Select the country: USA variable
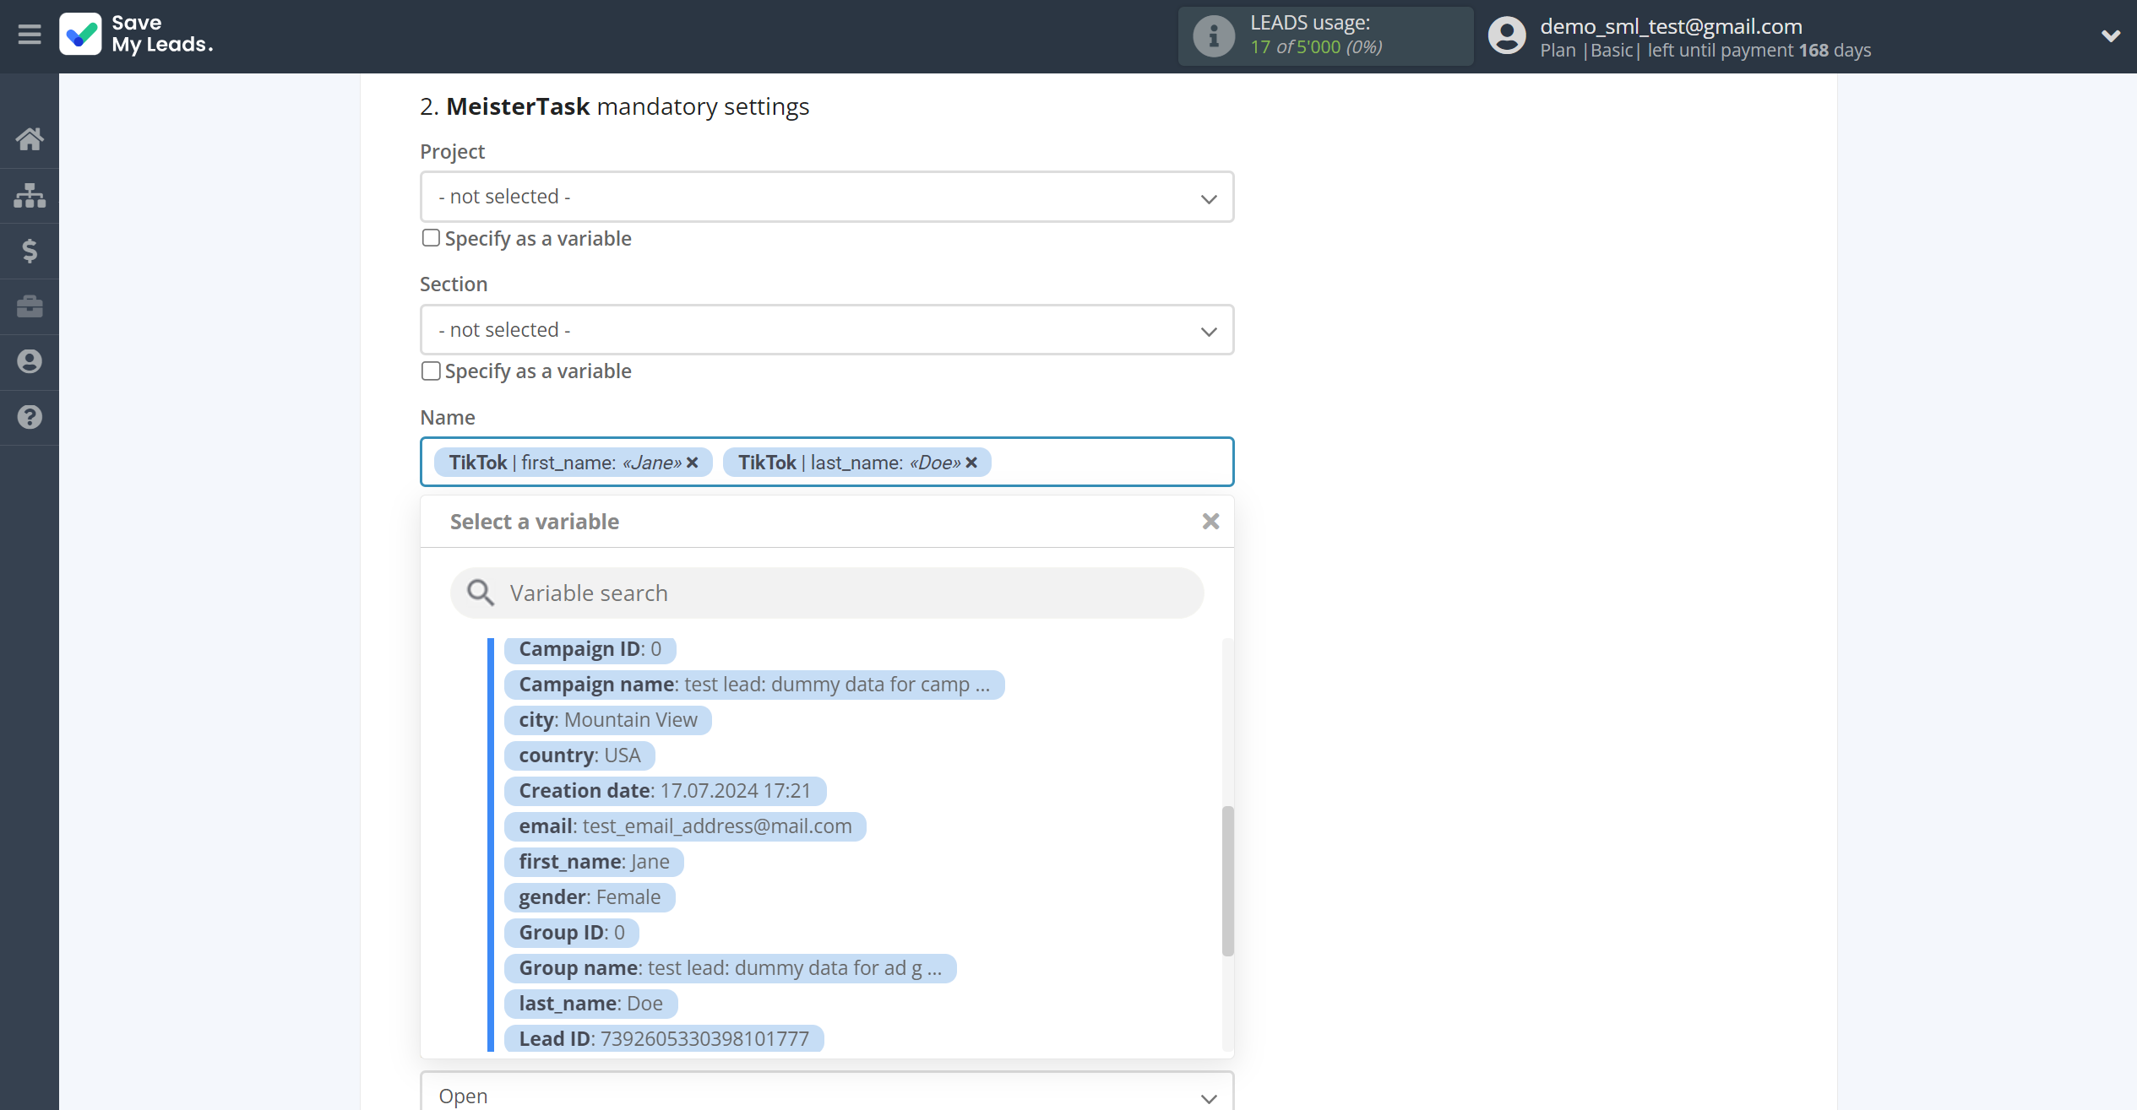The width and height of the screenshot is (2137, 1110). click(x=579, y=755)
